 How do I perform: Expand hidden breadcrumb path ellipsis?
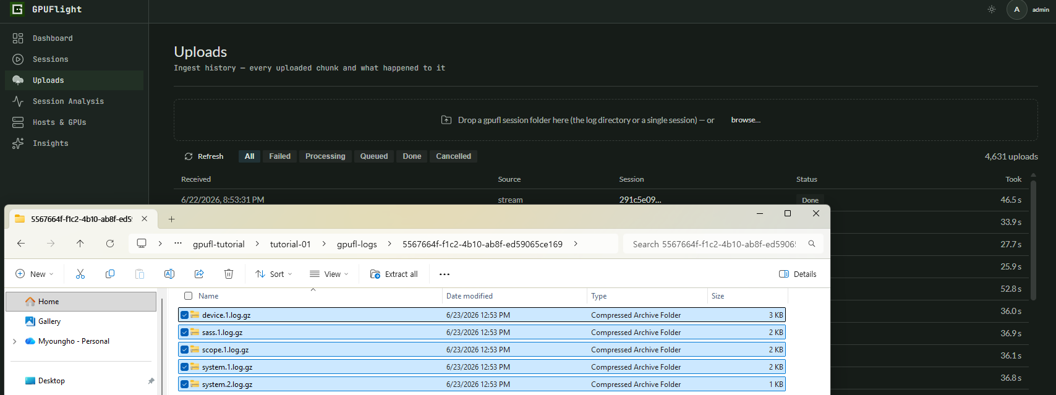coord(178,244)
